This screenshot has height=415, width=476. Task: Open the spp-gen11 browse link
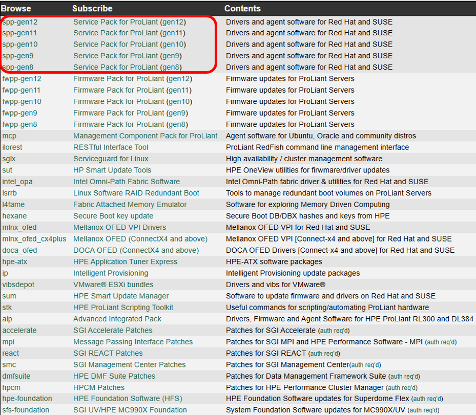click(19, 33)
